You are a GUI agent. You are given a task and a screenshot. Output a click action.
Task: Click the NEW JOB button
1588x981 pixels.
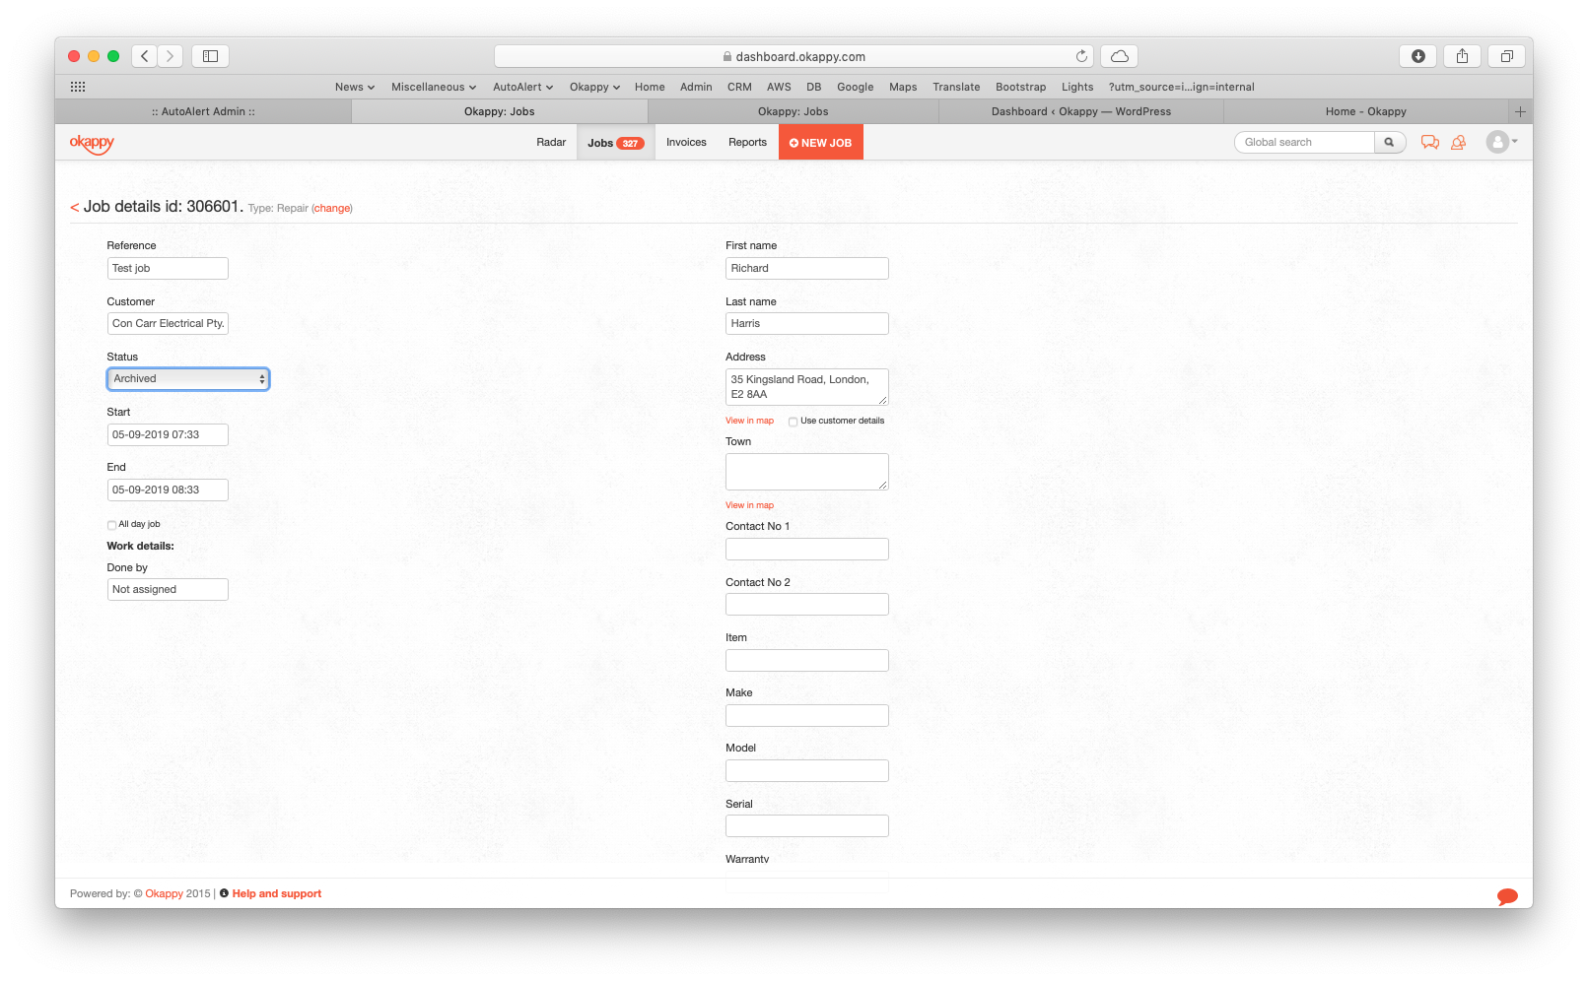point(821,143)
